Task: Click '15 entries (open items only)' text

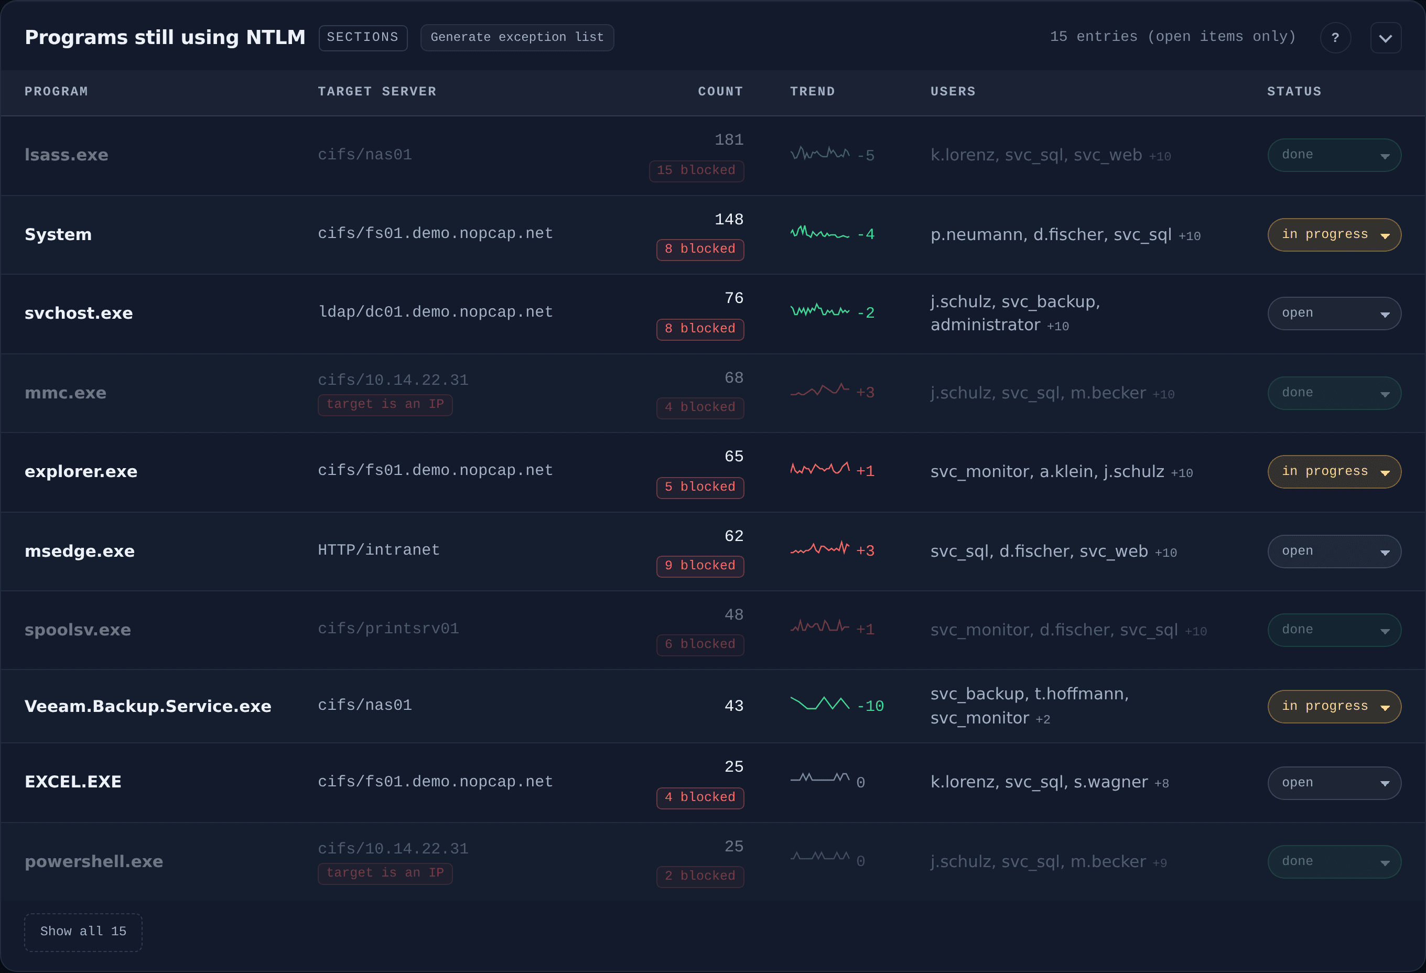Action: pyautogui.click(x=1173, y=37)
